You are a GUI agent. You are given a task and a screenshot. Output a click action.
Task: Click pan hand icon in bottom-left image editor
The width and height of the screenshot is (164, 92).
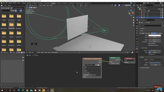pyautogui.click(x=23, y=60)
